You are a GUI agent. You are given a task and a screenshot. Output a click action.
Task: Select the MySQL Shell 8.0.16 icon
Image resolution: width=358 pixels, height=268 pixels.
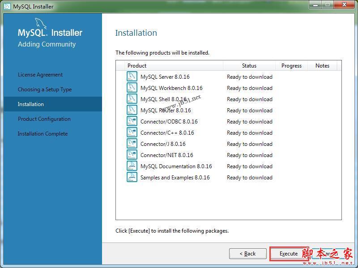tap(132, 99)
